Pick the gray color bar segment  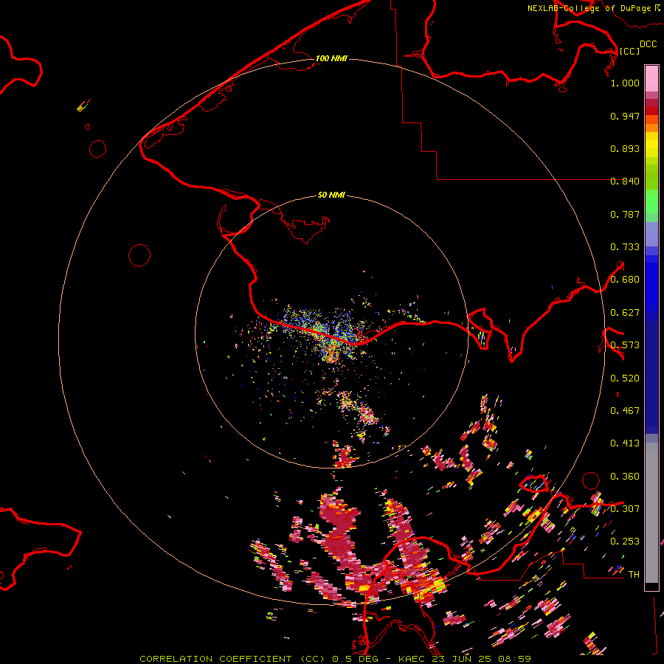(x=651, y=513)
